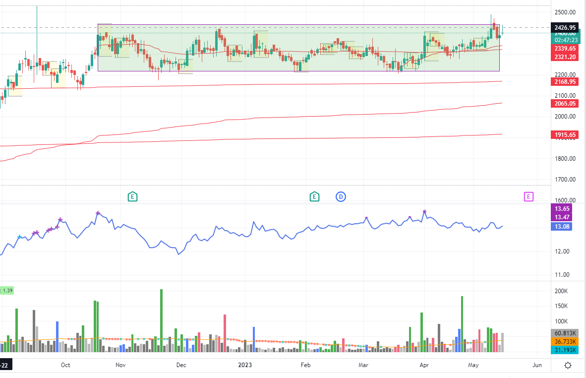Select the magenta earnings icon at far right
Viewport: 586px width, 378px height.
point(529,196)
